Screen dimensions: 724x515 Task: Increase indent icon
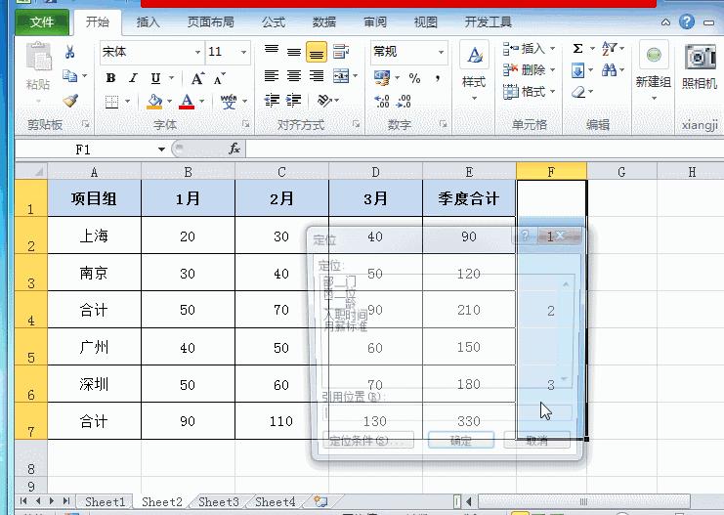click(x=294, y=100)
